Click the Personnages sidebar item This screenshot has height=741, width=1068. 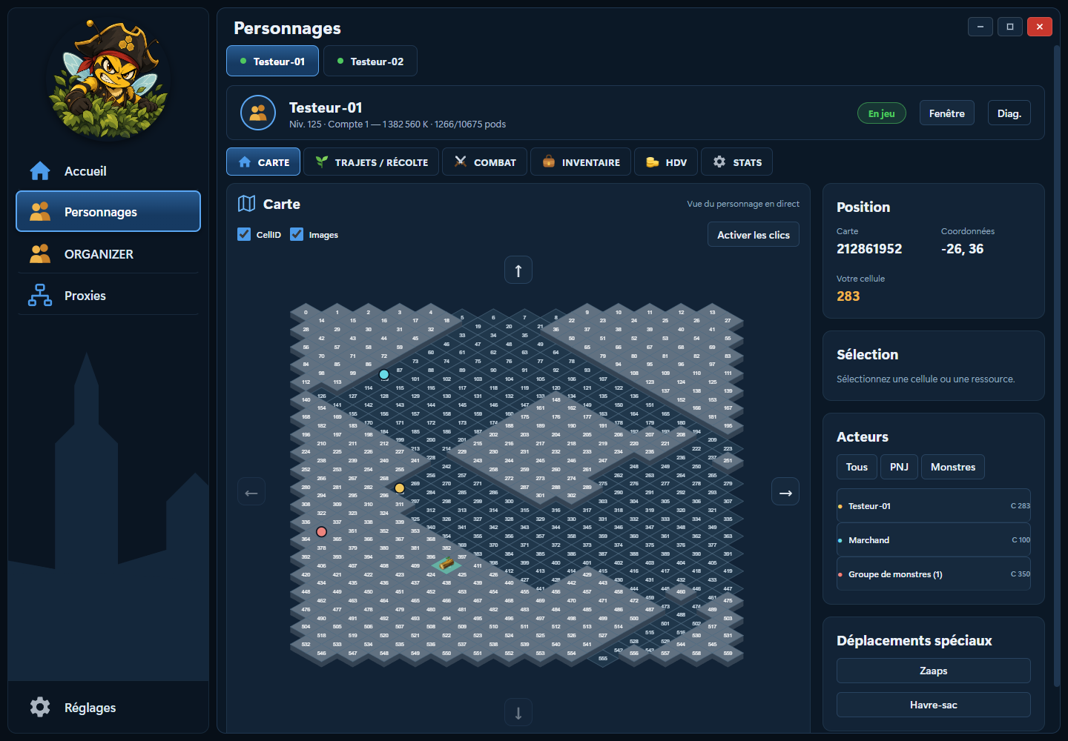pyautogui.click(x=108, y=212)
